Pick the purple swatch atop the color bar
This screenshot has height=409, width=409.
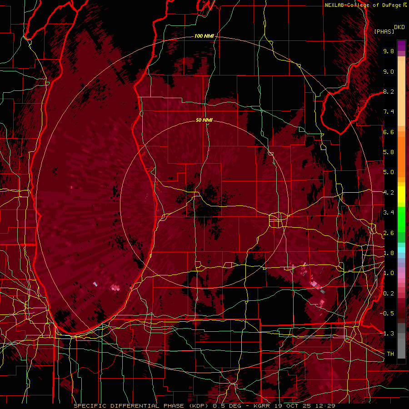tap(401, 45)
